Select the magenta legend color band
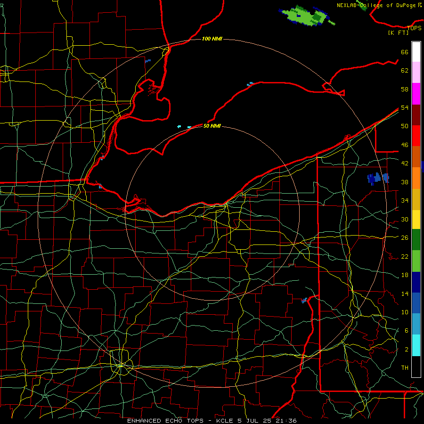Screen dimensions: 424x424 pyautogui.click(x=416, y=94)
